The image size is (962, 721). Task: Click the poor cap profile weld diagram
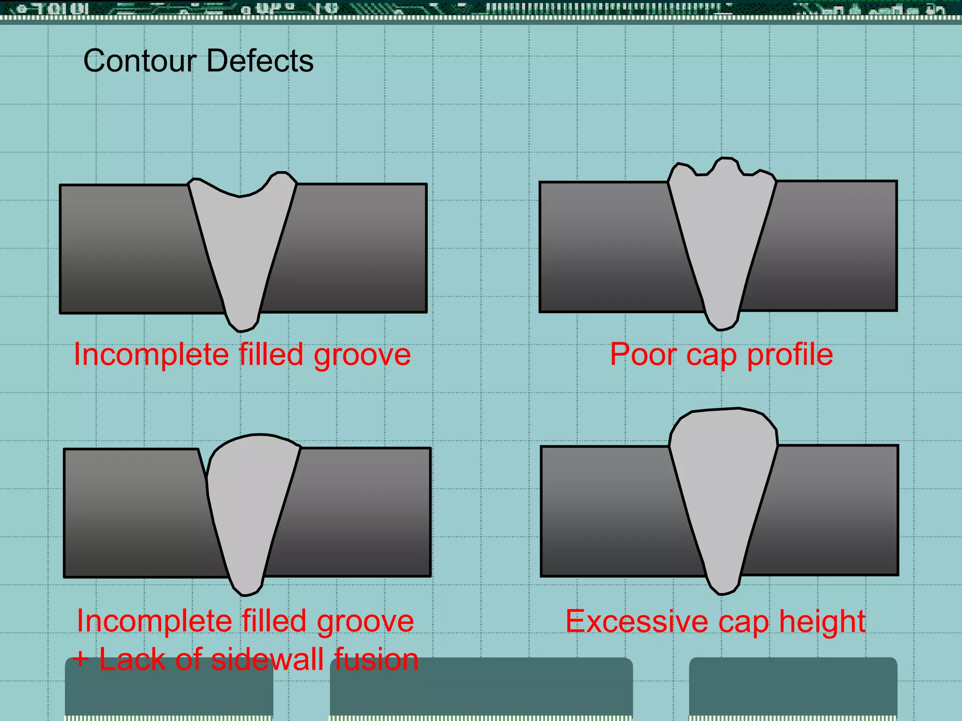click(x=719, y=244)
